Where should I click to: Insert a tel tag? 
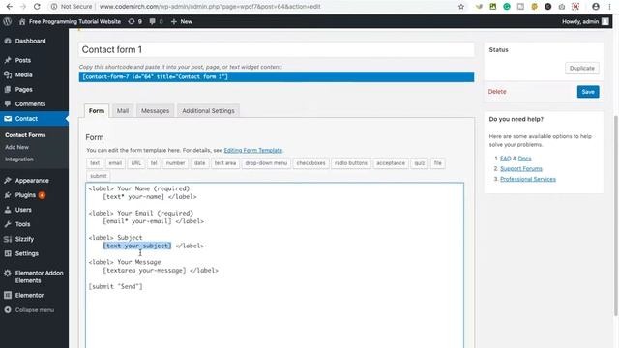[x=154, y=163]
